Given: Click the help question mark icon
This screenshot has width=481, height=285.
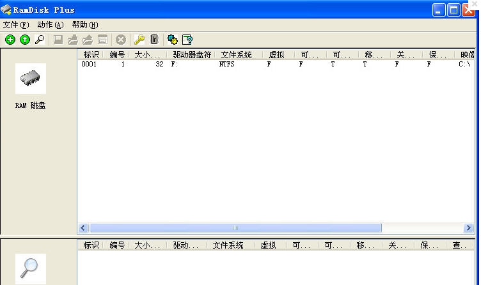Looking at the screenshot, I should [187, 40].
